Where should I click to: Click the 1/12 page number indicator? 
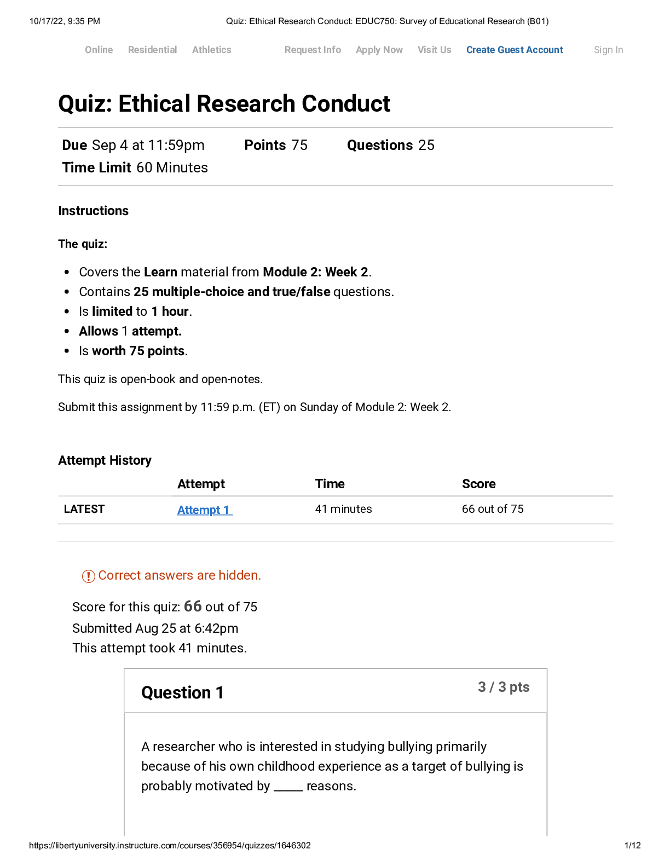[x=632, y=845]
